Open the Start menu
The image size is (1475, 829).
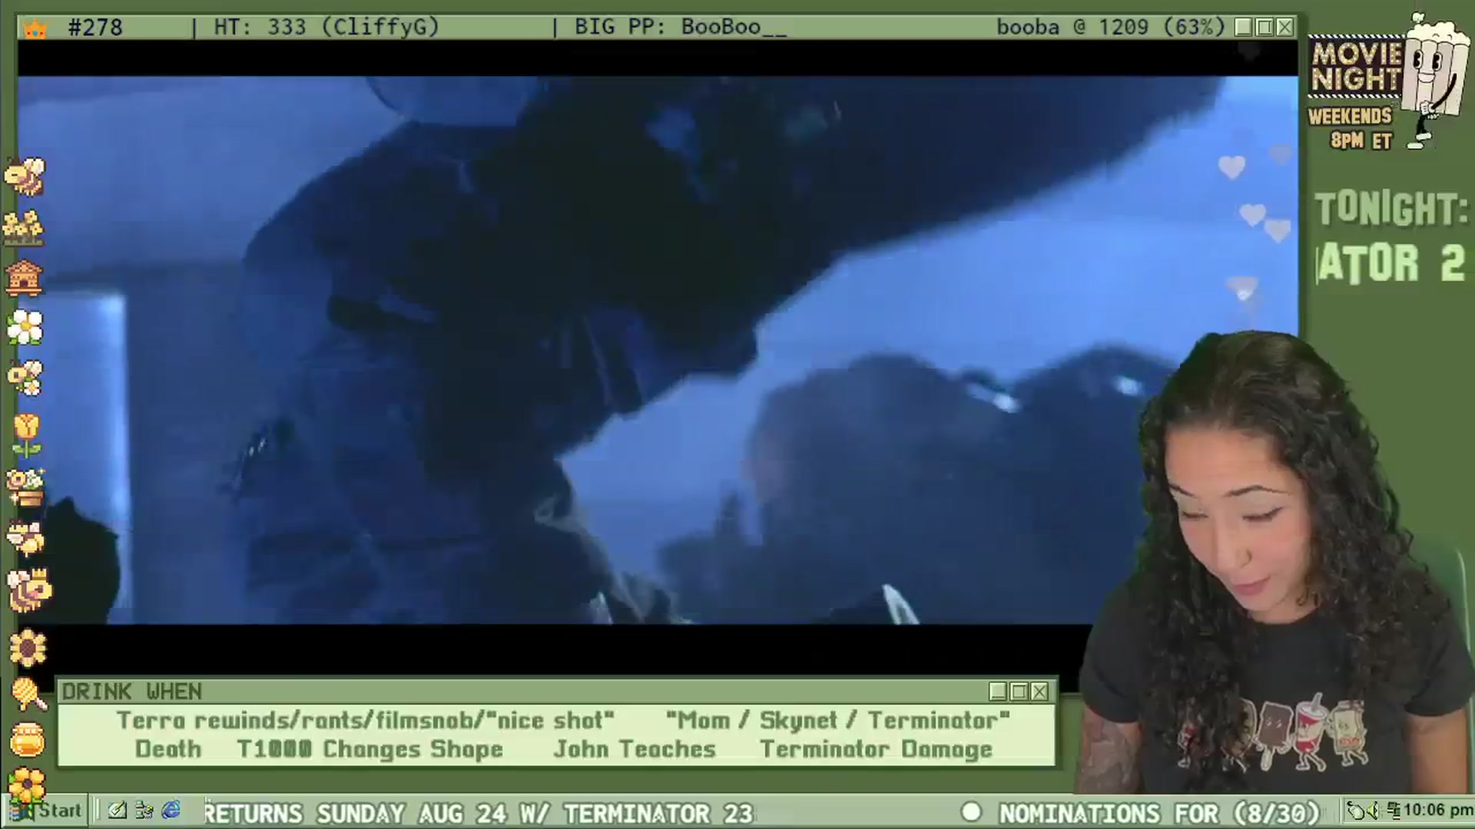(x=46, y=811)
